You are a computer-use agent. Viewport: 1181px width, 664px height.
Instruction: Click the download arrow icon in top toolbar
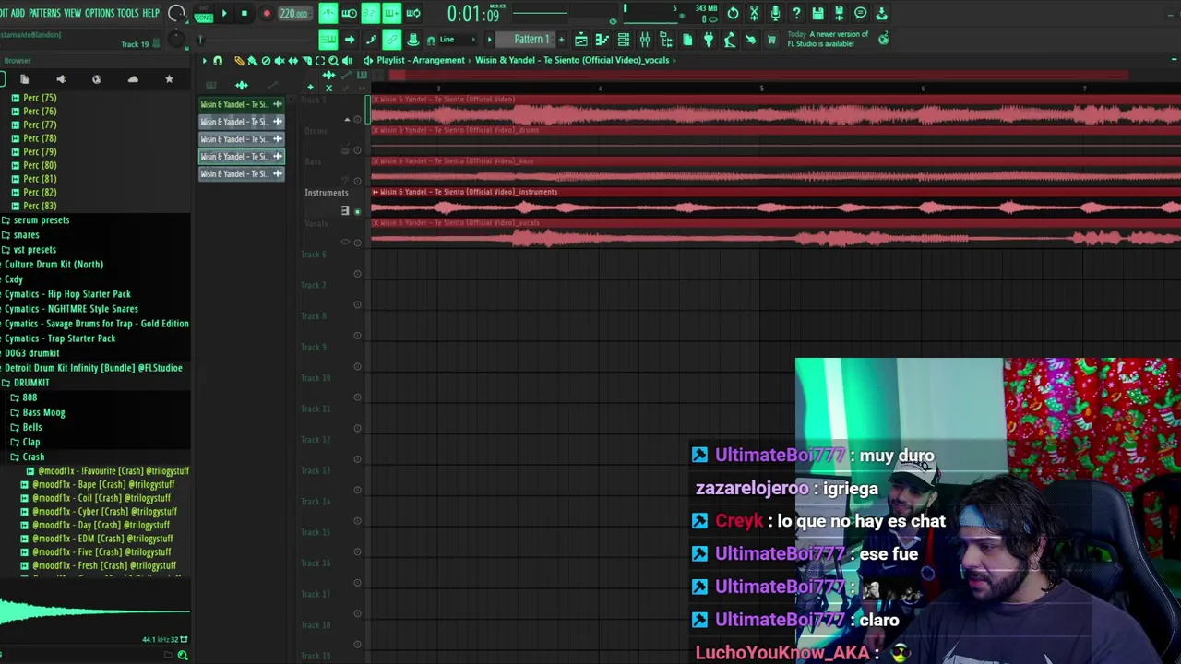coord(881,13)
